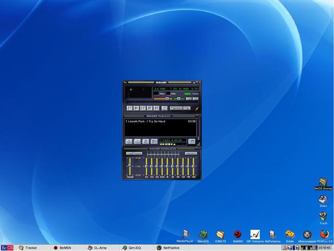Click the playlist resize corner grip
The image size is (334, 251).
tap(198, 144)
